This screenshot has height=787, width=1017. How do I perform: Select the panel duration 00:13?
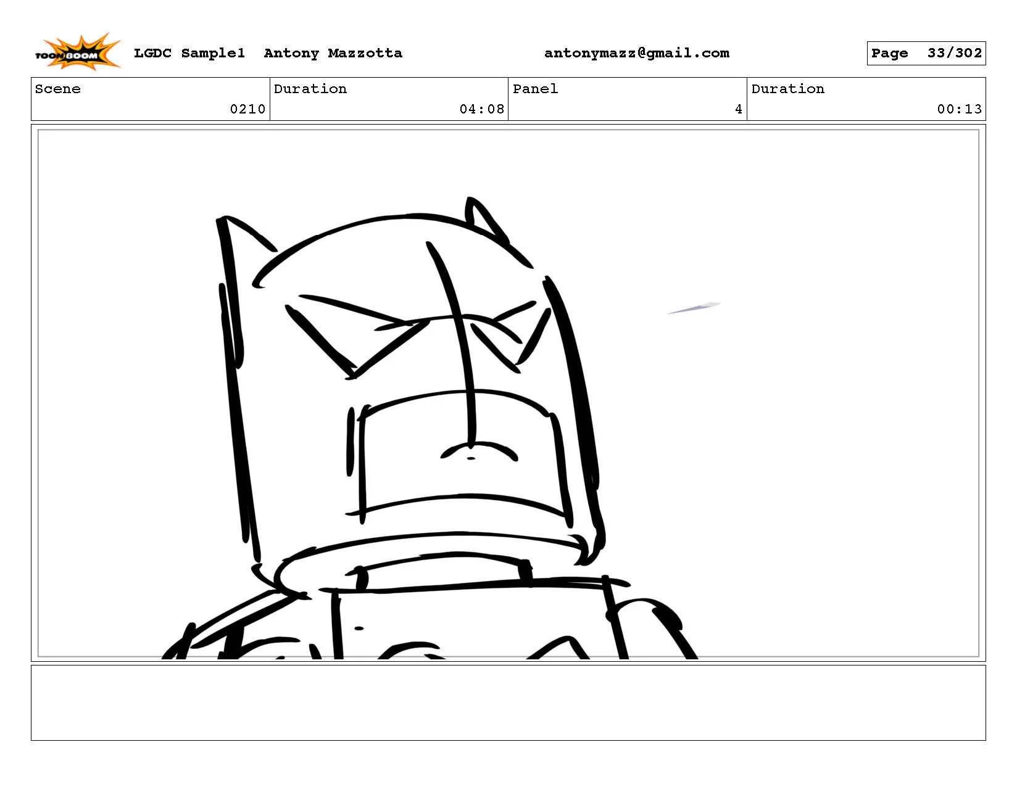click(960, 109)
